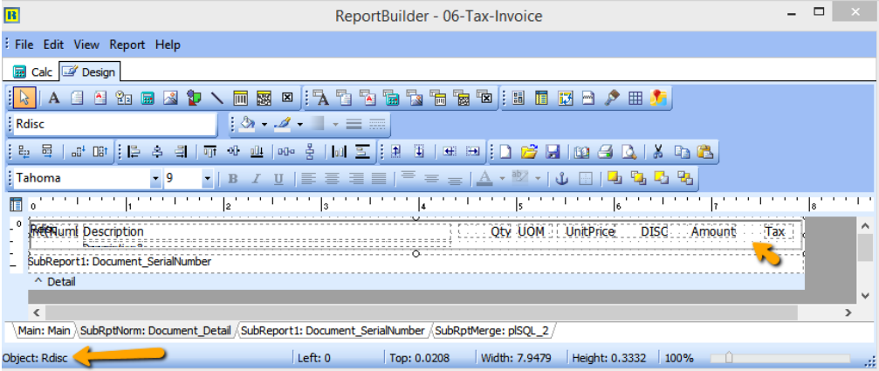Click the Save report icon
The width and height of the screenshot is (879, 371).
tap(553, 152)
